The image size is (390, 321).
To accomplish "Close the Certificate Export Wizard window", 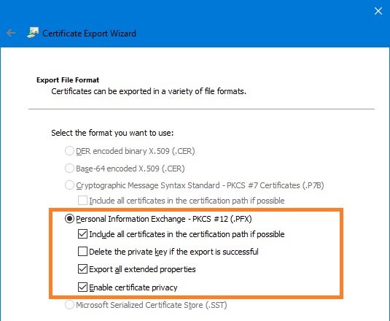I will [378, 11].
